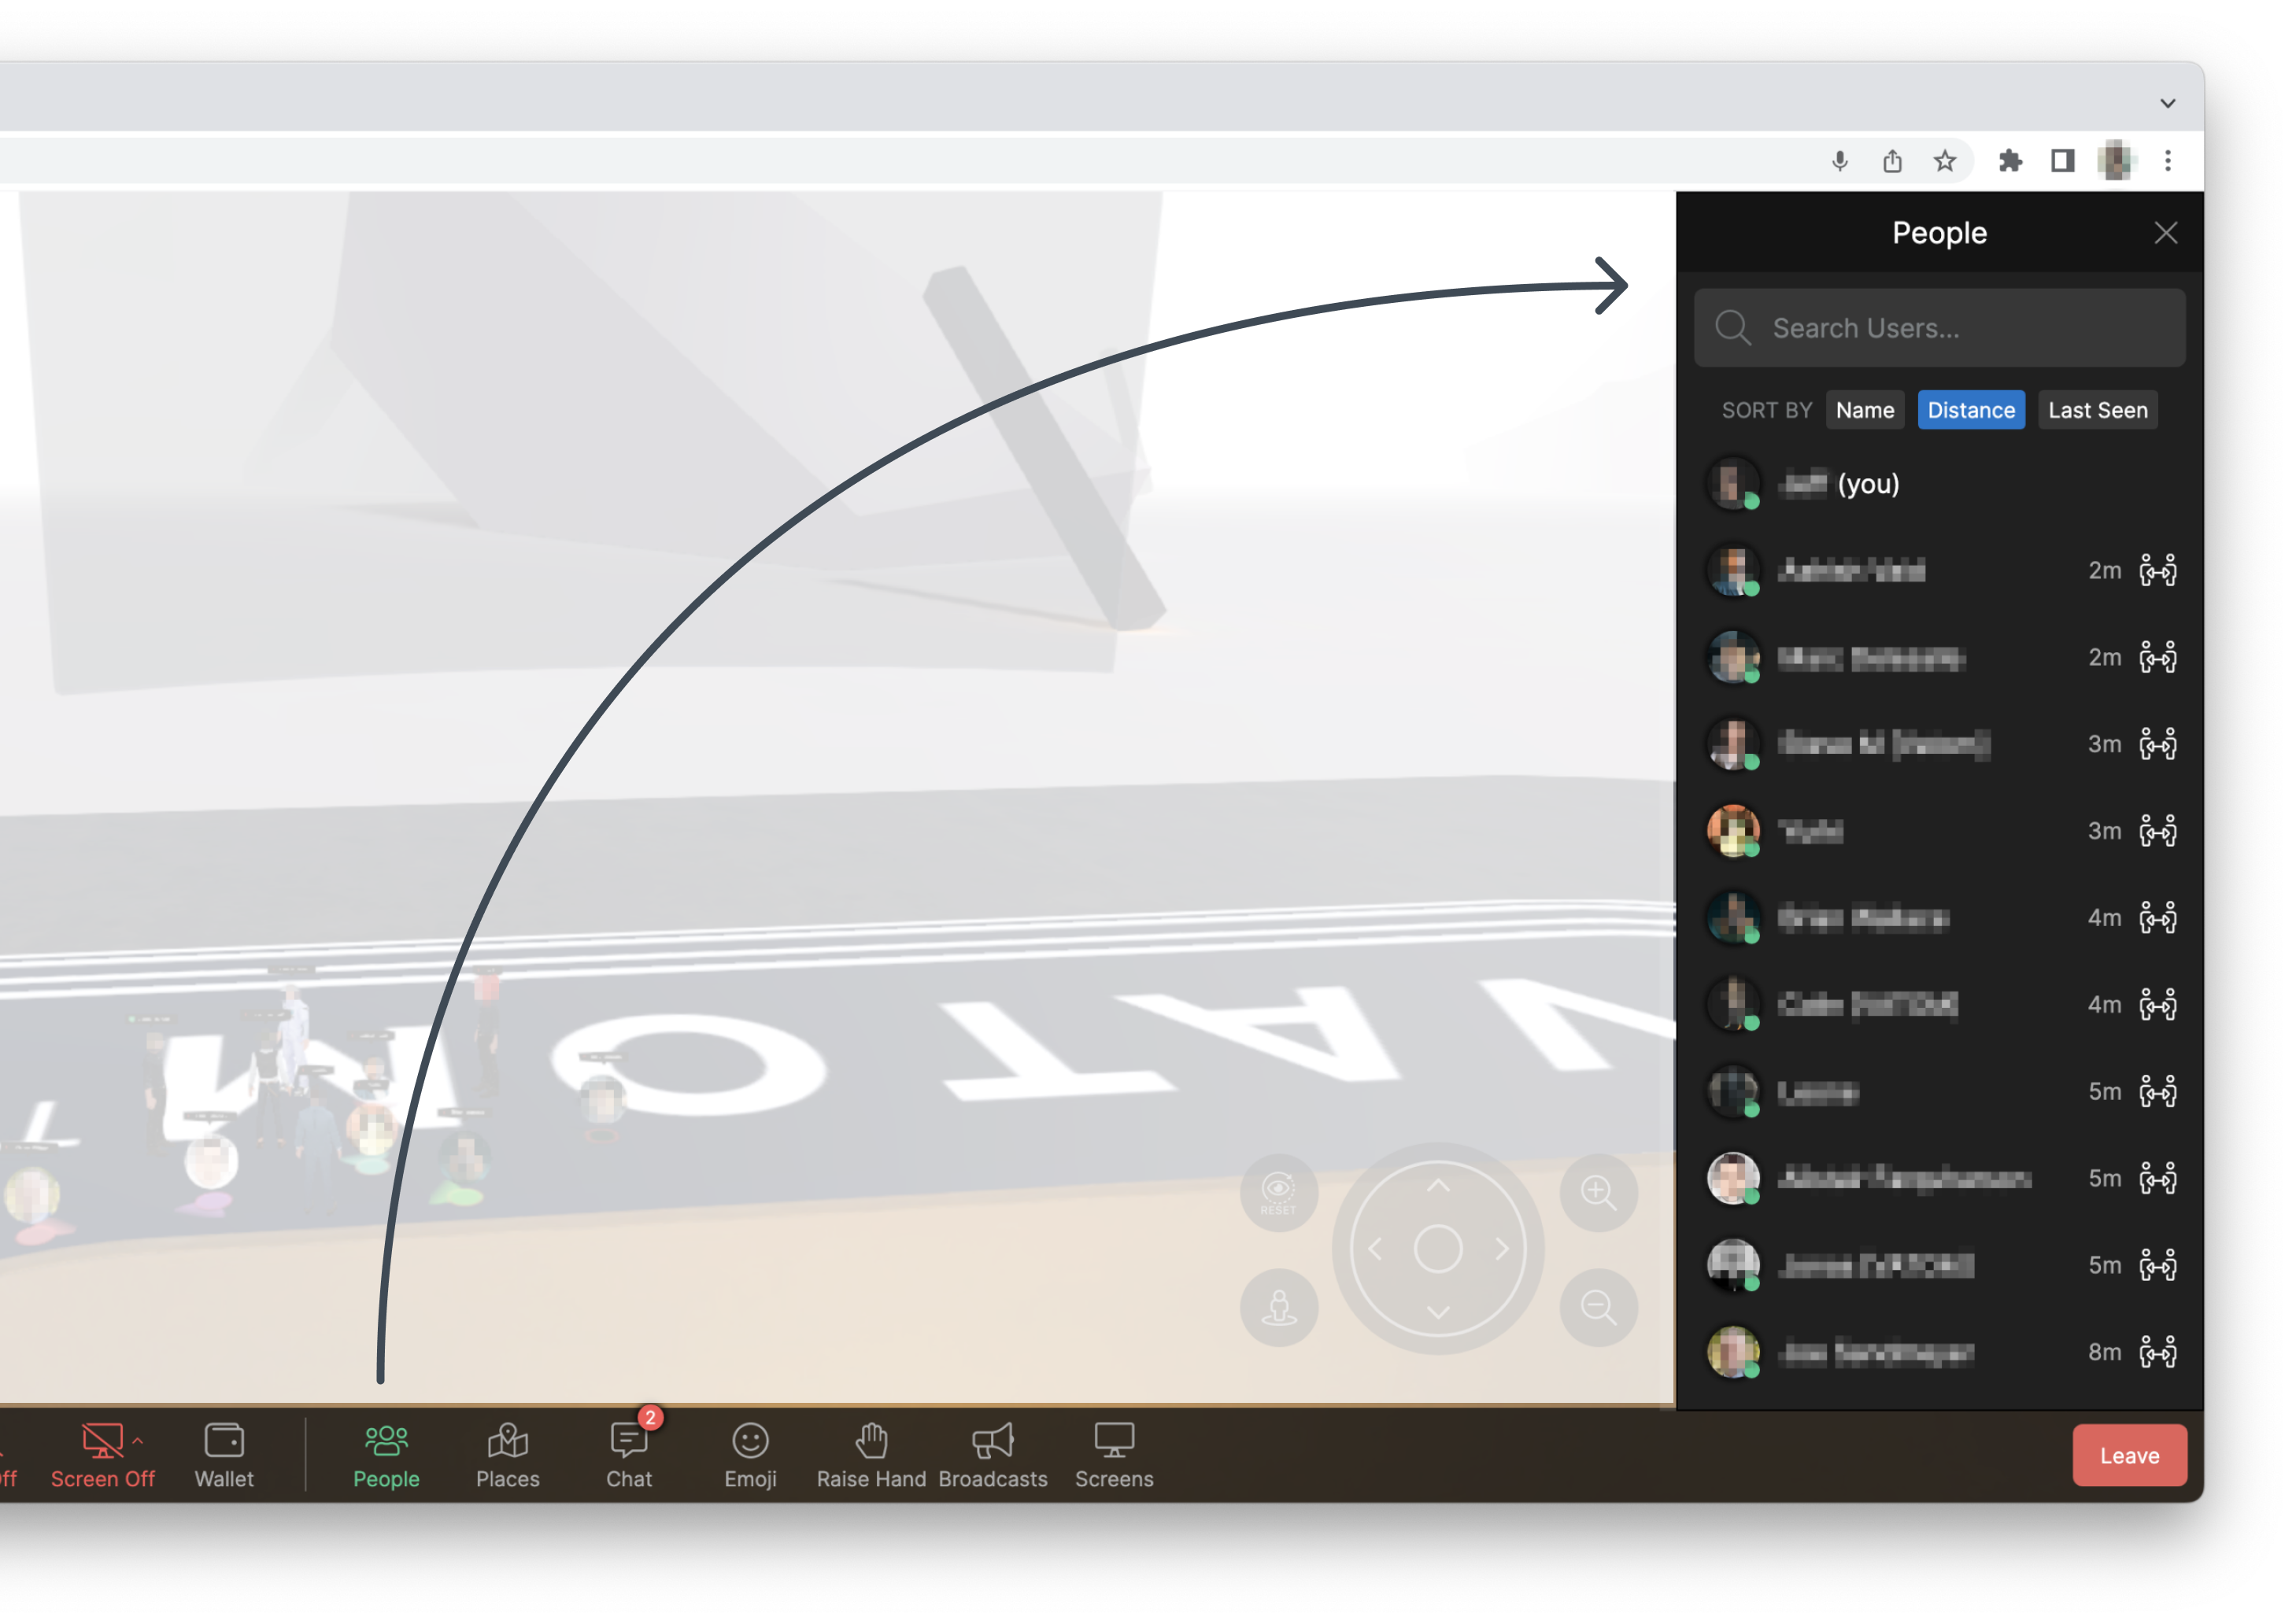The height and width of the screenshot is (1624, 2296).
Task: Toggle the Screen Off sharing button
Action: coord(102,1456)
